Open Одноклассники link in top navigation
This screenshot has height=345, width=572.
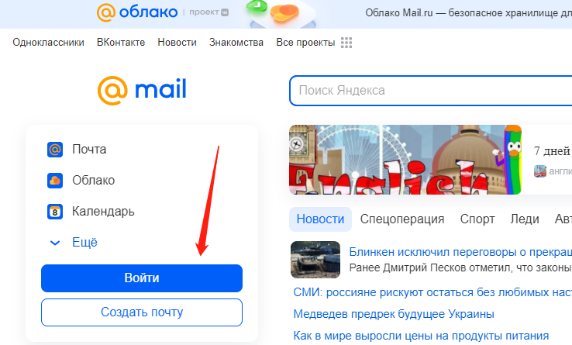pos(49,43)
